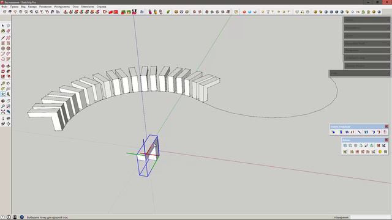
Task: Select the Follow Me tool
Action: pyautogui.click(x=8, y=71)
